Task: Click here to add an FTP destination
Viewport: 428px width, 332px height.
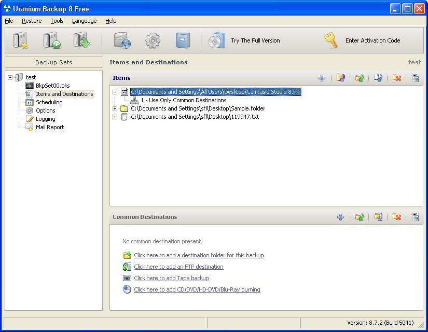Action: coord(178,266)
